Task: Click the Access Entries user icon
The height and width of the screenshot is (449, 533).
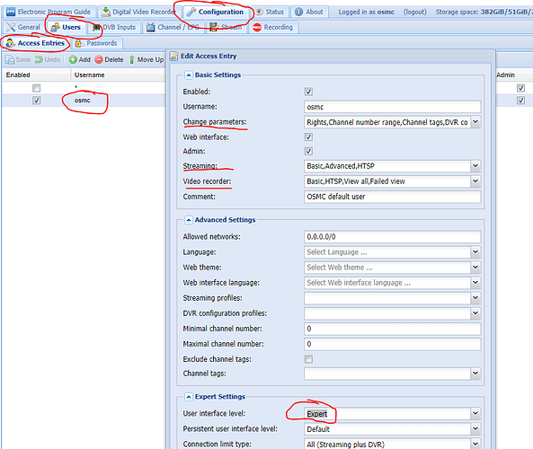Action: [x=11, y=43]
